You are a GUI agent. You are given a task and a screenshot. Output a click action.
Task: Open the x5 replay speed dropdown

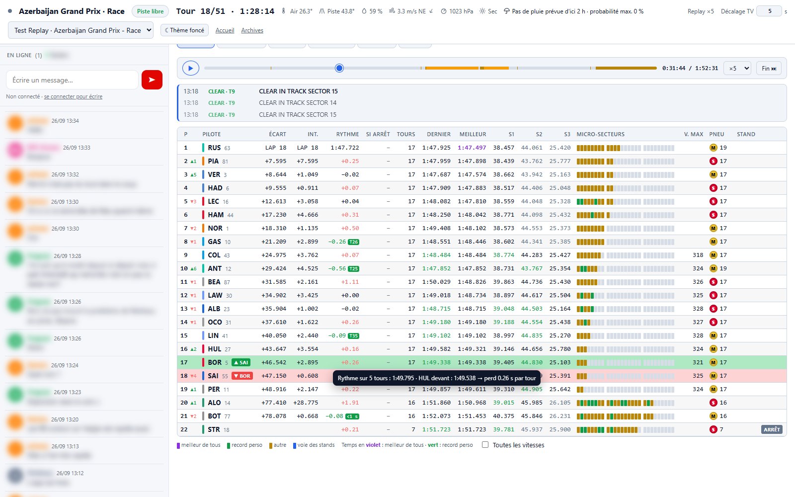pos(737,68)
